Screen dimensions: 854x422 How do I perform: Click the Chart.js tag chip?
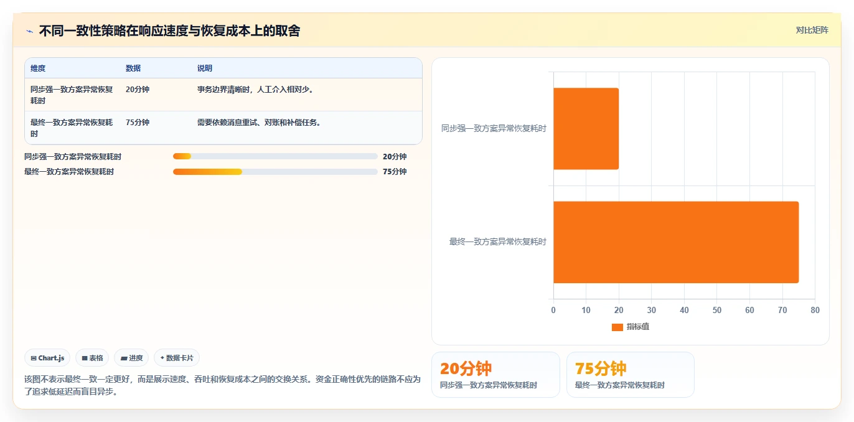[x=47, y=358]
